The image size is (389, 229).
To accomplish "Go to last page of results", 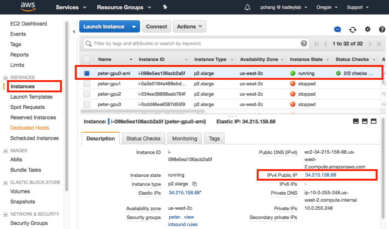I will pyautogui.click(x=379, y=44).
